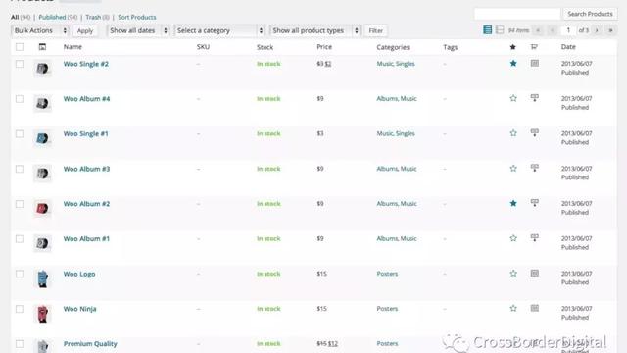Click product type icon for Woo Logo
Viewport: 627px width, 353px height.
(x=535, y=273)
